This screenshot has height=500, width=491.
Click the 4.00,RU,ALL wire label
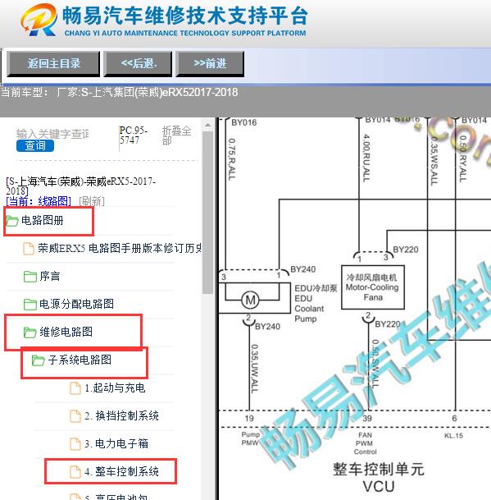[x=366, y=158]
